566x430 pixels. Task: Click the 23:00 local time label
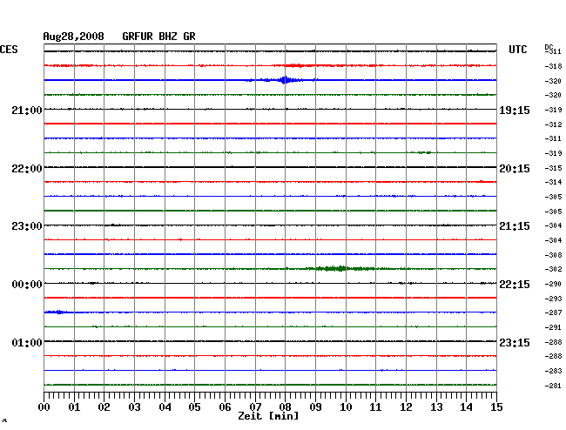[27, 226]
